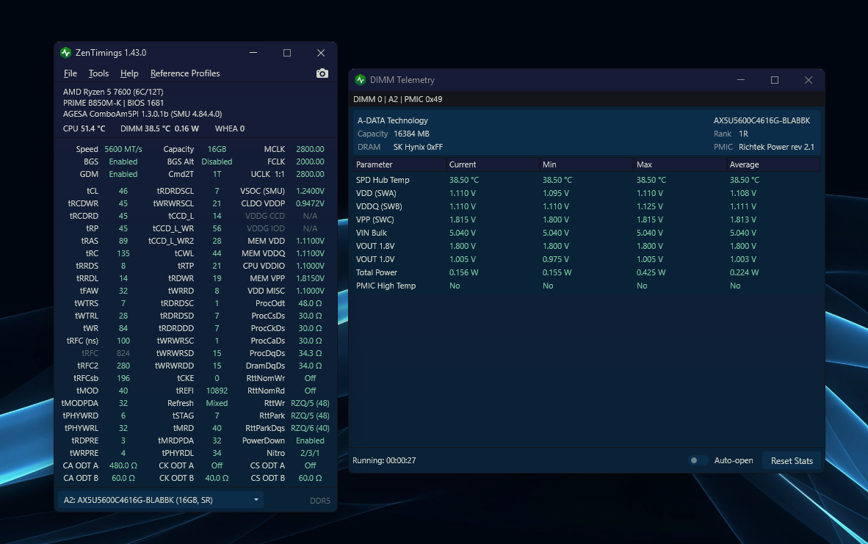Image resolution: width=868 pixels, height=544 pixels.
Task: Click the CPU 51.4 °C temperature readout
Action: tap(84, 128)
